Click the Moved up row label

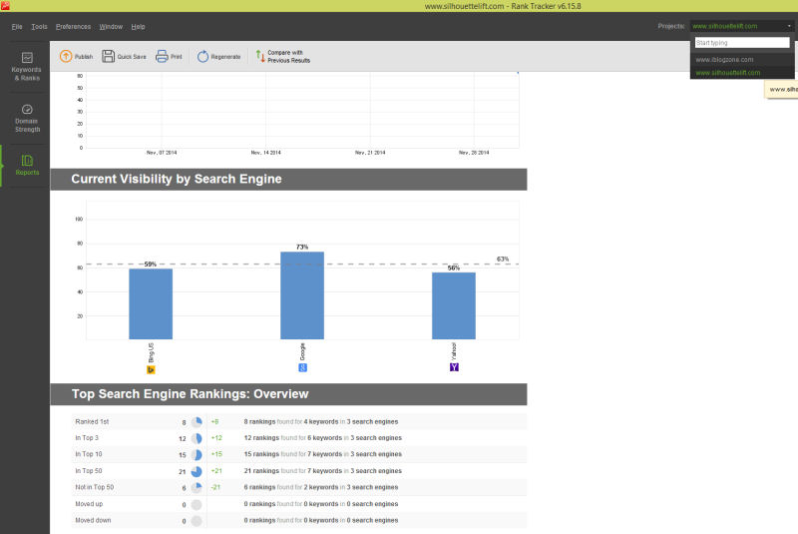(x=89, y=504)
